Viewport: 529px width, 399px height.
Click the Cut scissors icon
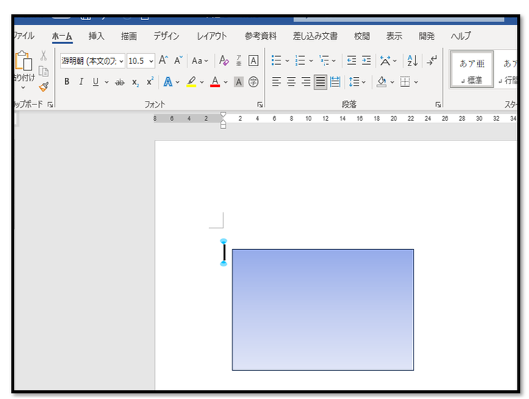coord(43,55)
